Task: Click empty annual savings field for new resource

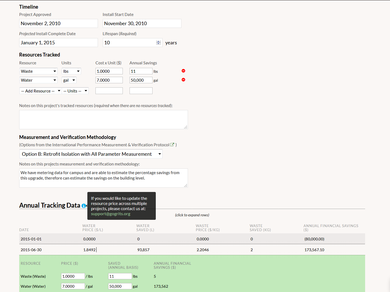Action: click(x=141, y=91)
